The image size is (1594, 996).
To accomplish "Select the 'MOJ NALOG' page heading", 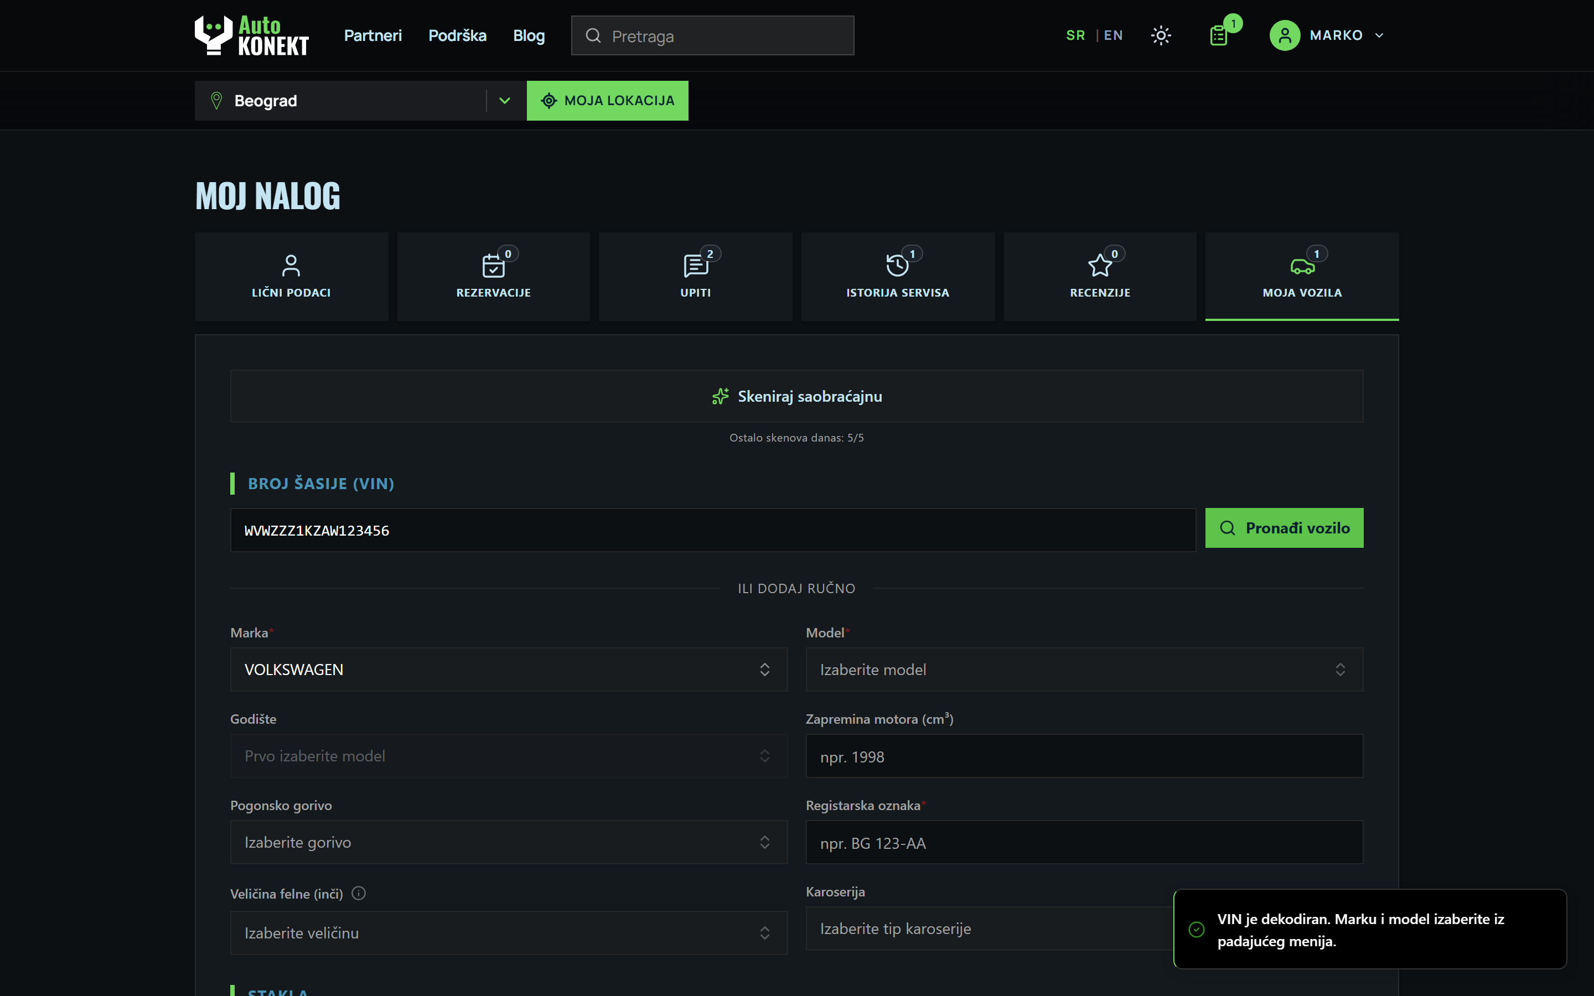I will pos(267,196).
